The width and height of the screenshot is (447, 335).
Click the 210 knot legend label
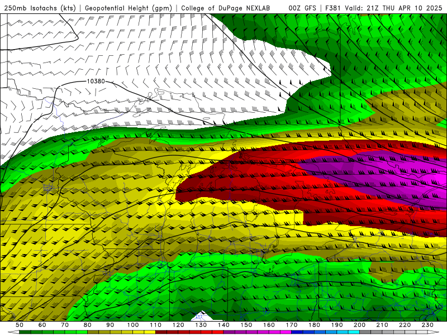click(382, 325)
